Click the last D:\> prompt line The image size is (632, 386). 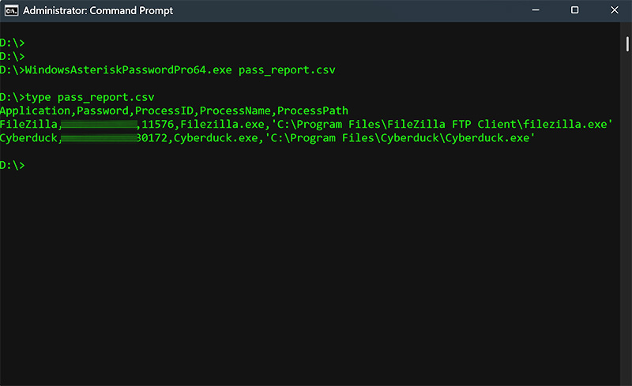click(x=13, y=165)
